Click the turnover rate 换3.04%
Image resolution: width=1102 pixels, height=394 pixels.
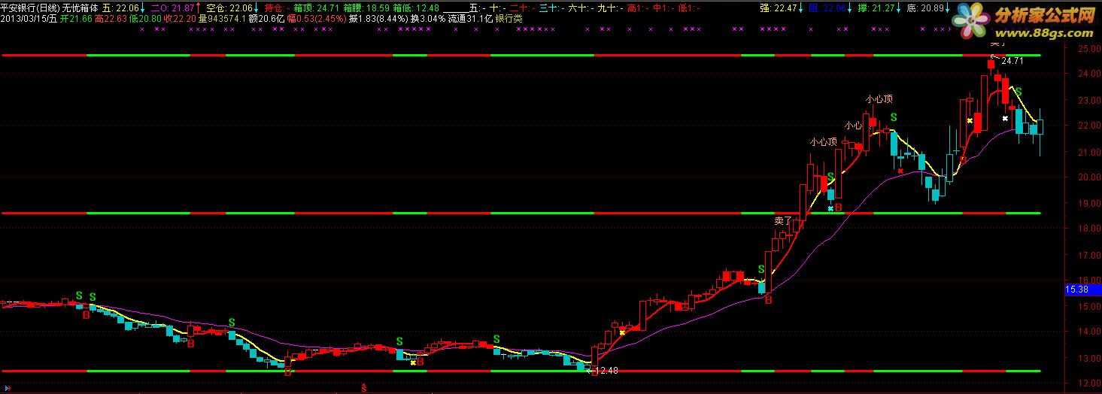coord(428,19)
